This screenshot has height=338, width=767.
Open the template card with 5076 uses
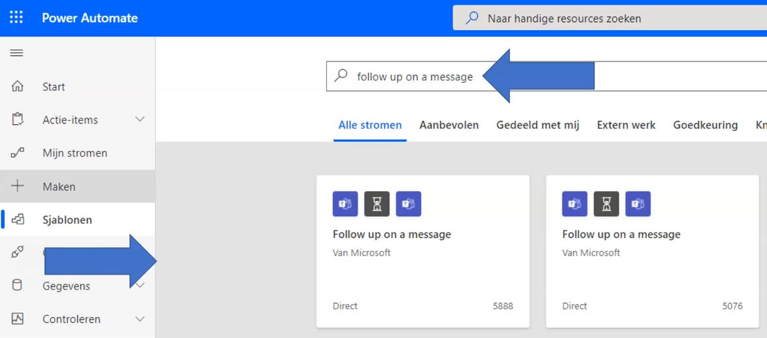pos(652,252)
